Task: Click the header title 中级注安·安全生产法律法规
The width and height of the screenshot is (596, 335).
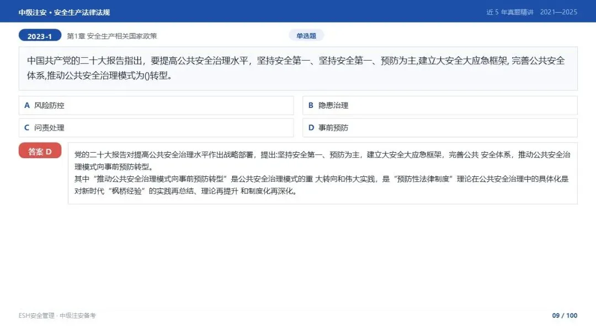Action: (x=64, y=13)
